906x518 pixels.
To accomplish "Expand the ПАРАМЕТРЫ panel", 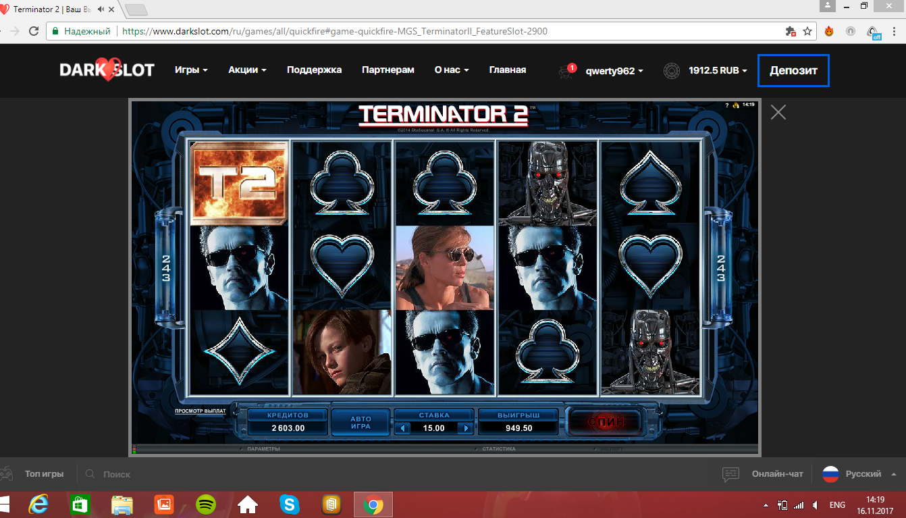I will pyautogui.click(x=263, y=448).
